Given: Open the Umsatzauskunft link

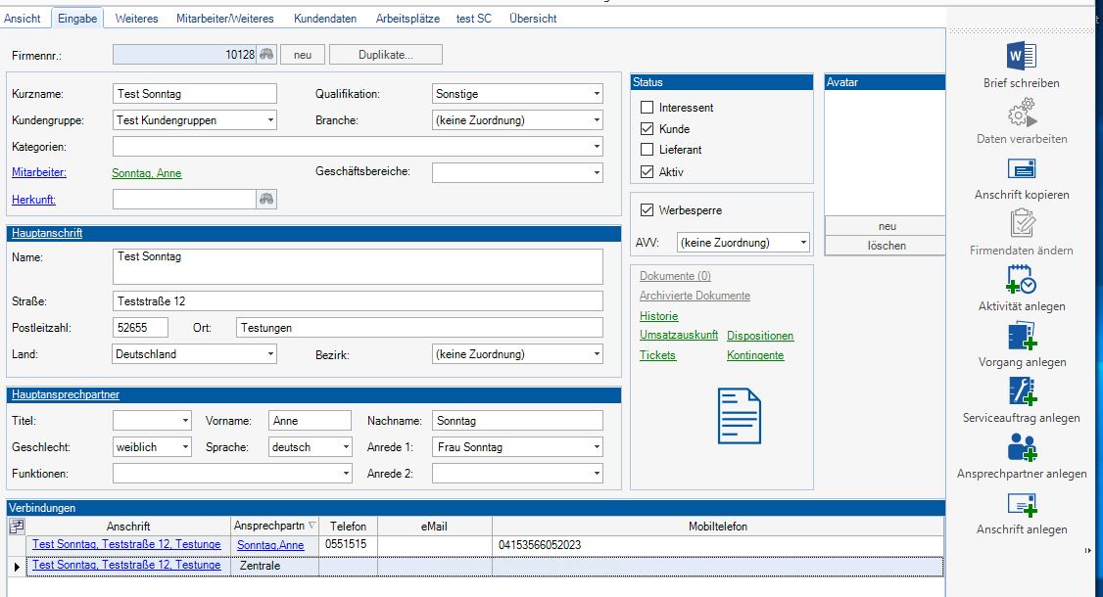Looking at the screenshot, I should [x=679, y=336].
